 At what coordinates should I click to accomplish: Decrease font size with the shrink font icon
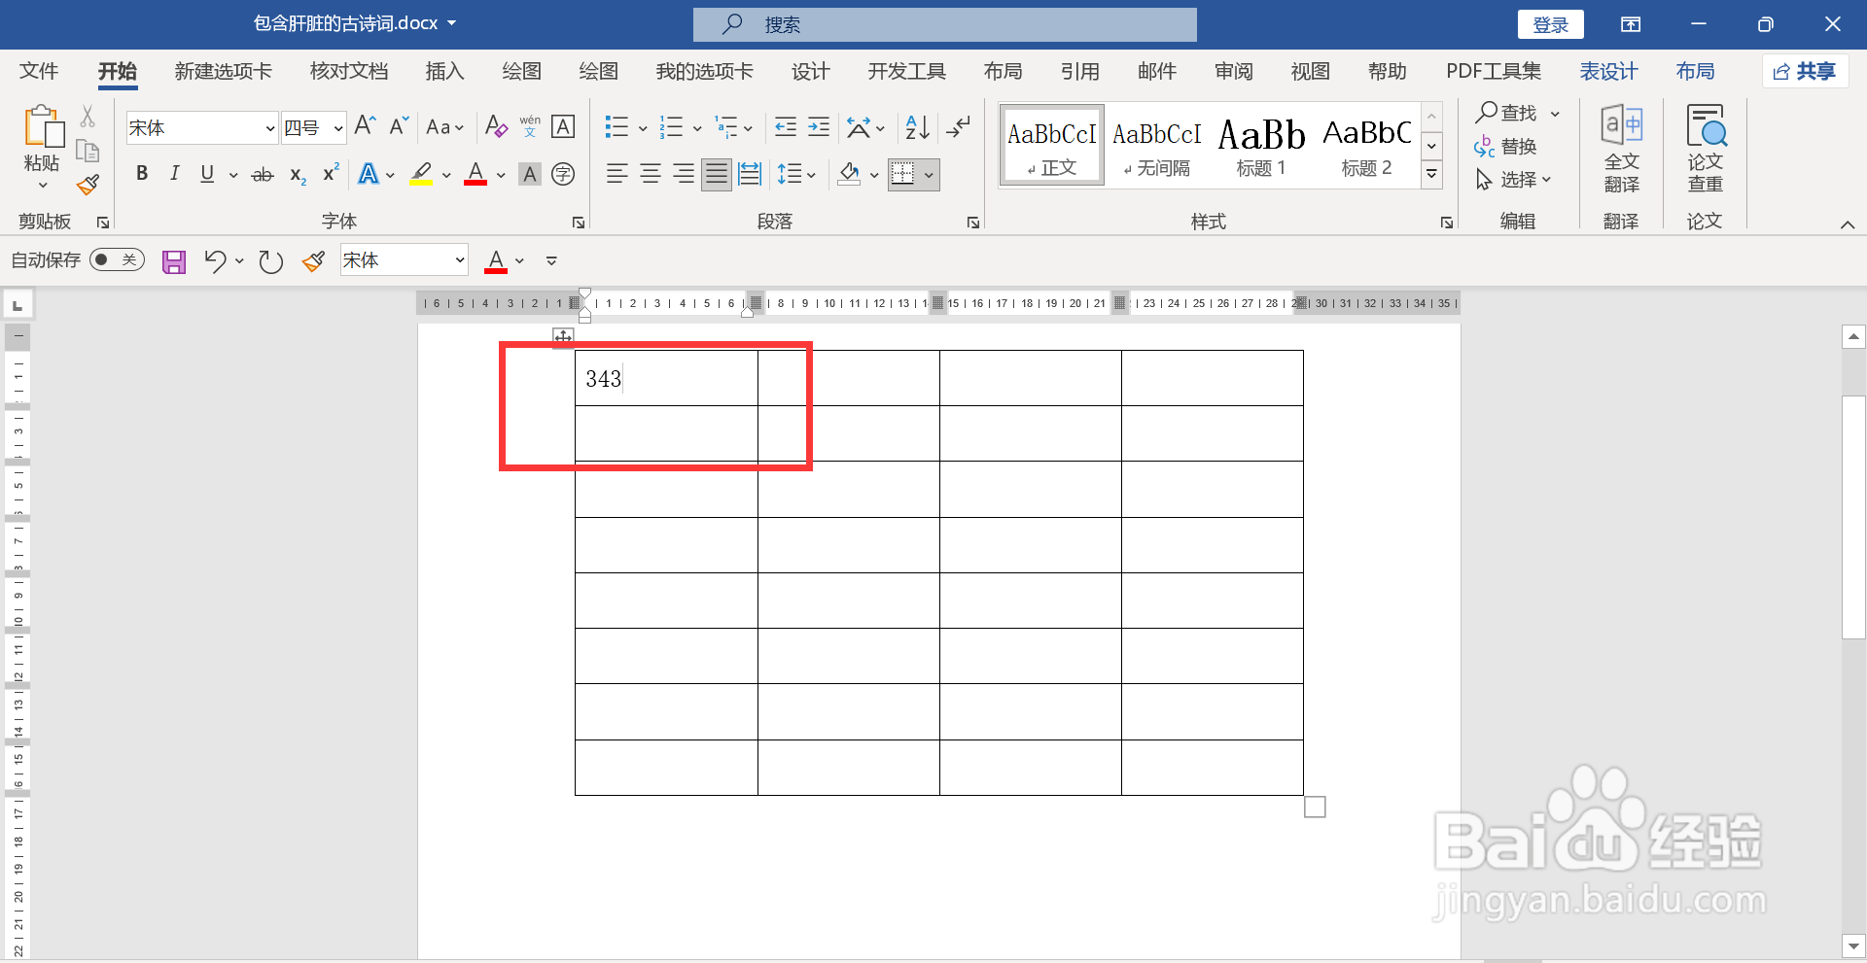(399, 126)
